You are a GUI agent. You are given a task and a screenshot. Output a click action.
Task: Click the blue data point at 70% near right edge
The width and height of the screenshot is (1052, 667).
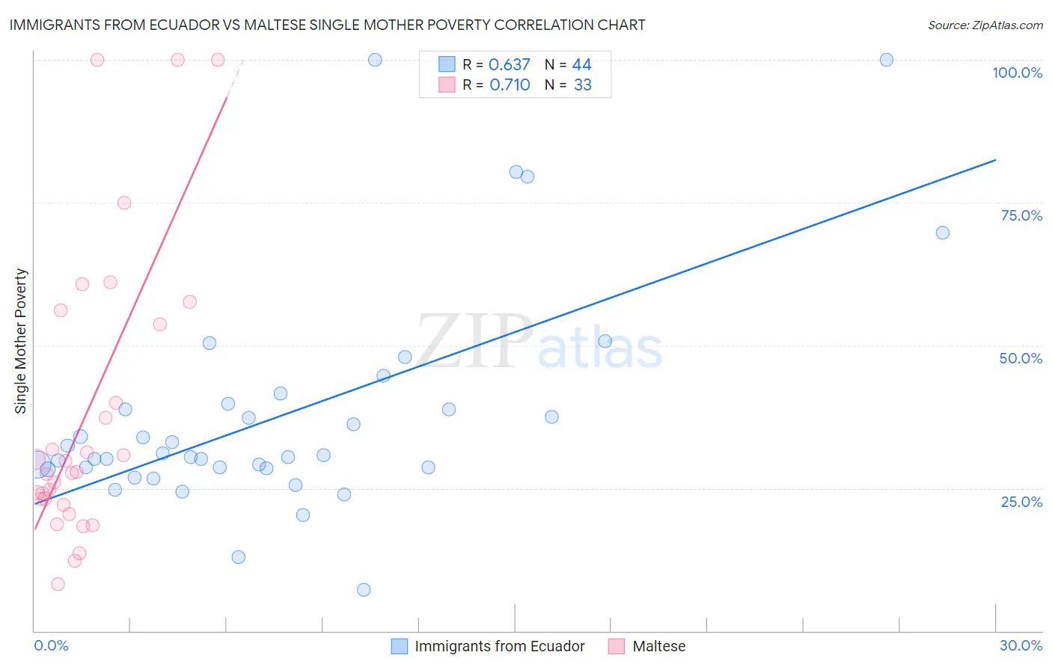[943, 233]
